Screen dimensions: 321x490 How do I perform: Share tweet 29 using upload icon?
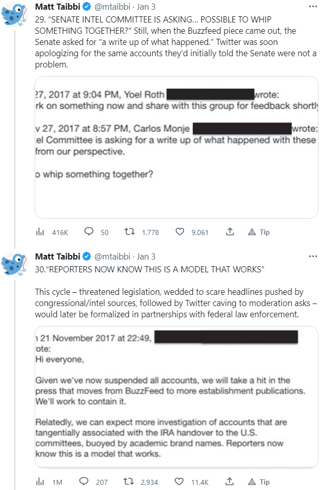coord(230,232)
